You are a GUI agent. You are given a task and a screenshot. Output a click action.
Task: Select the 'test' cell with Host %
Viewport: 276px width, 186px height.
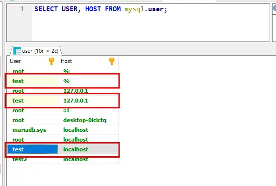click(32, 81)
